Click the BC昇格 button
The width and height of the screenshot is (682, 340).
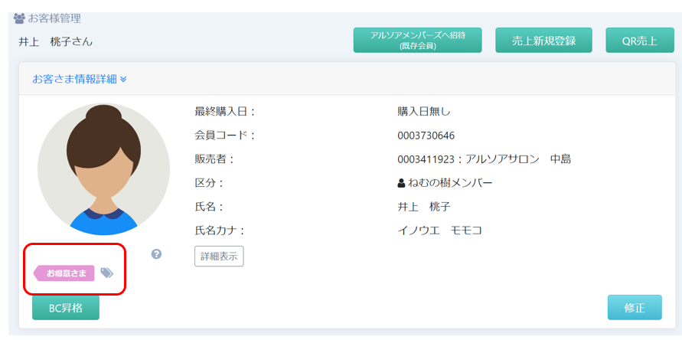click(x=66, y=308)
